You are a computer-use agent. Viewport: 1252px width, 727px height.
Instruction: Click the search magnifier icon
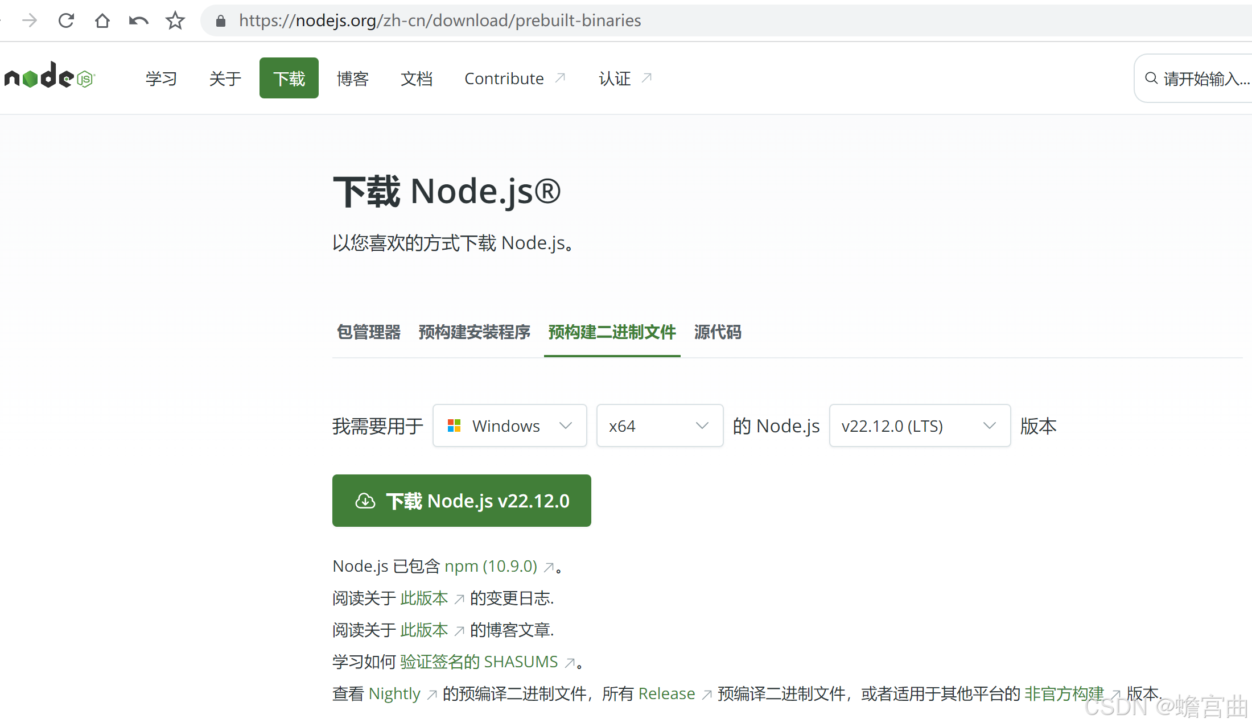[1151, 78]
